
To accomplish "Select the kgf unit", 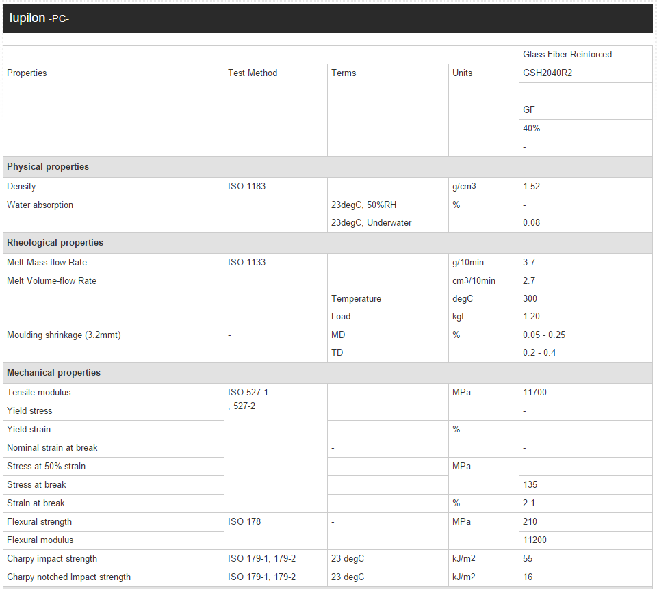I will (458, 317).
